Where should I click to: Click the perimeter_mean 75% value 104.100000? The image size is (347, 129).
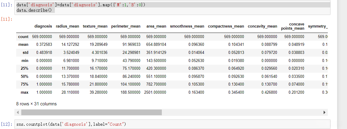[131, 84]
